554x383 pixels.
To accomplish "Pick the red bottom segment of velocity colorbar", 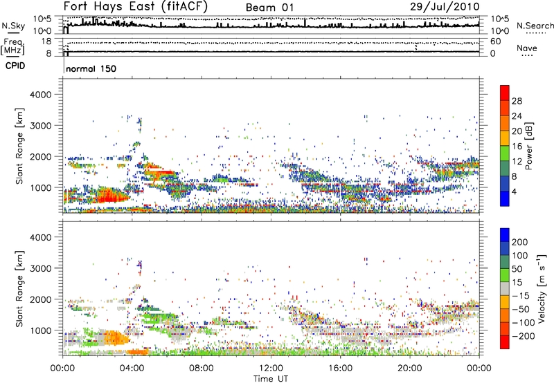I will [x=505, y=342].
